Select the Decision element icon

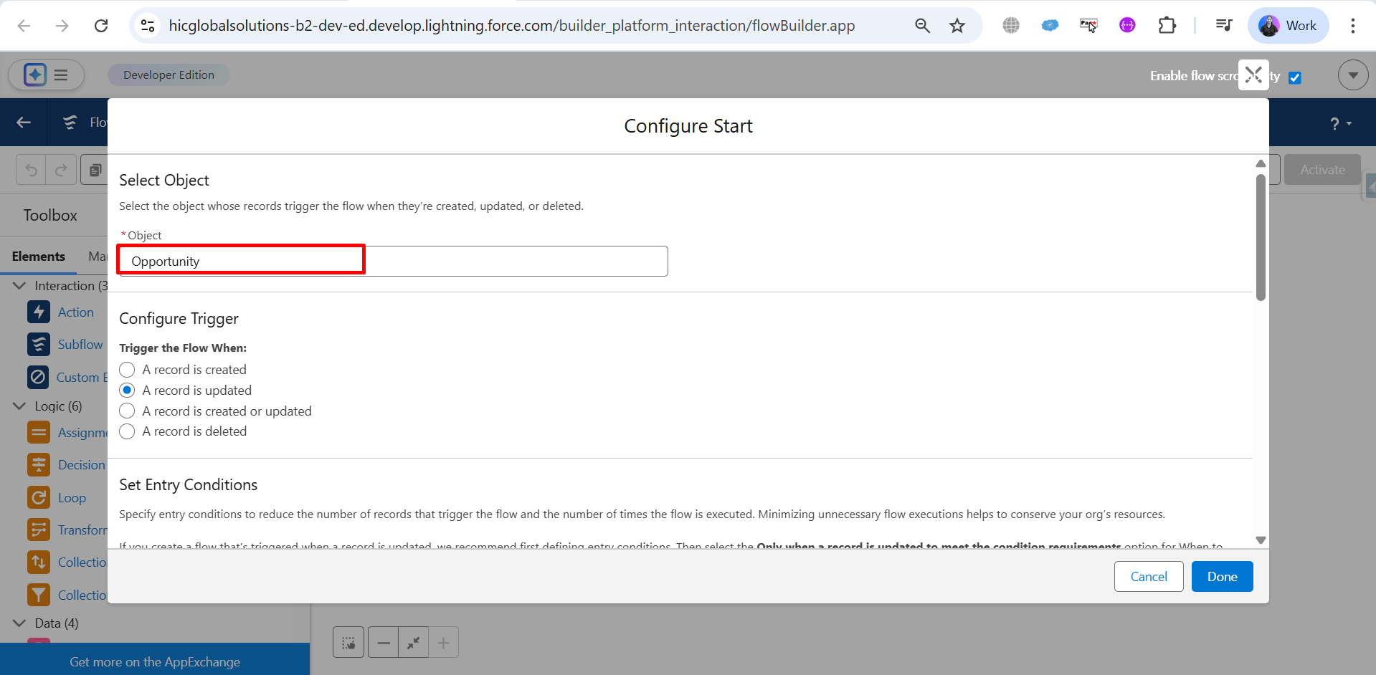(39, 465)
